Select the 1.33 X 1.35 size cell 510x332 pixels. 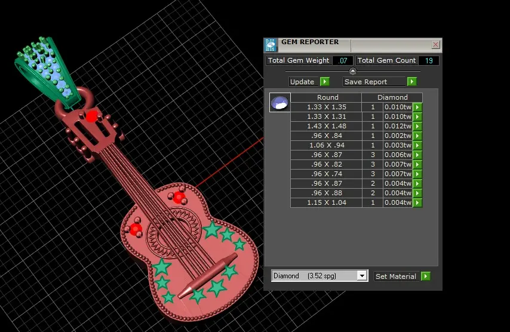click(x=326, y=107)
